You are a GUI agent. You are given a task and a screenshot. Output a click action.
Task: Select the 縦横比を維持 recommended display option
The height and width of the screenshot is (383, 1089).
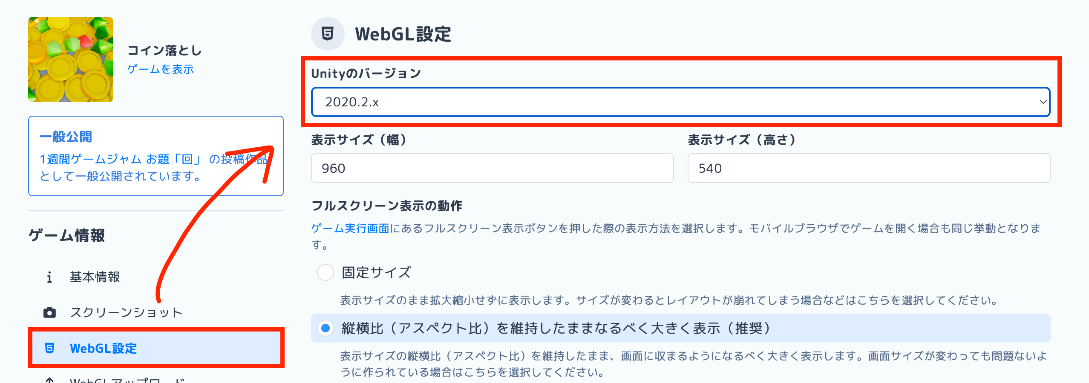coord(325,327)
